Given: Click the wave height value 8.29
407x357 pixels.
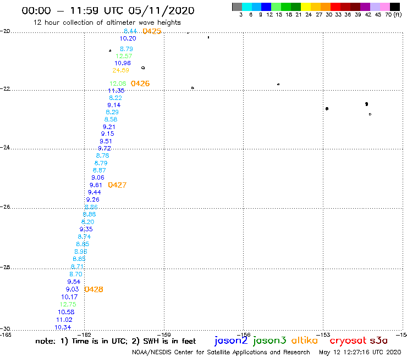Looking at the screenshot, I should [x=112, y=112].
